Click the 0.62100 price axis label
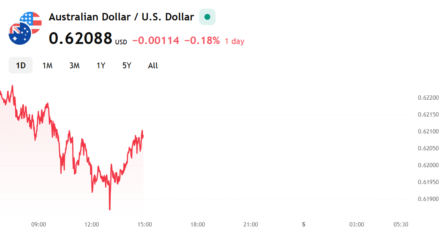The height and width of the screenshot is (232, 441). tap(428, 132)
